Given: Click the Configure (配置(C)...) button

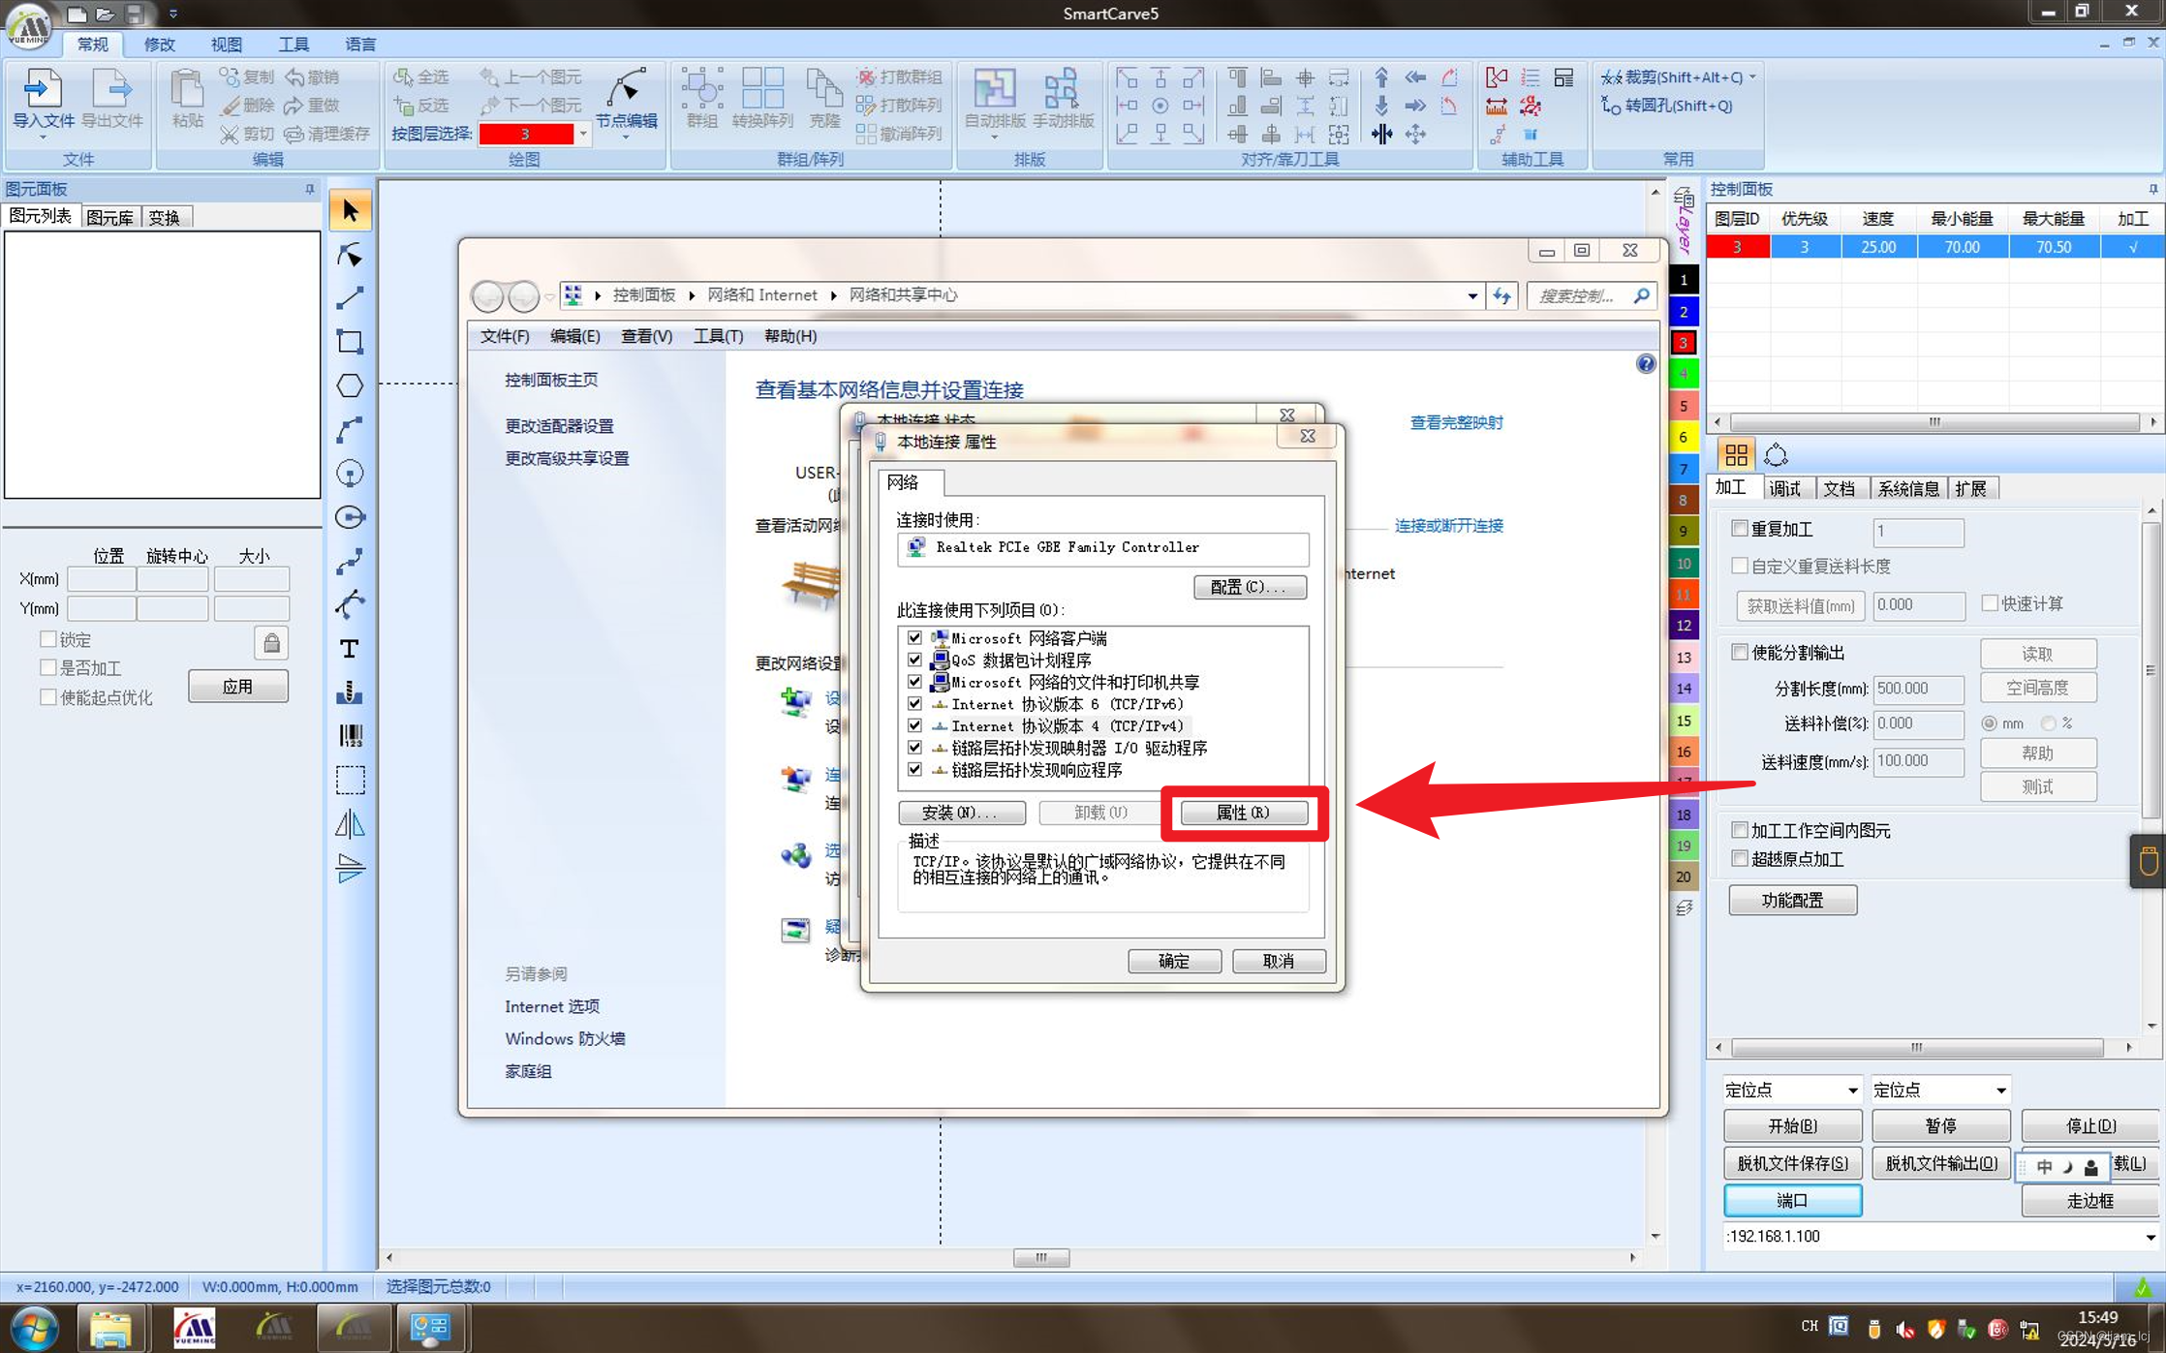Looking at the screenshot, I should pyautogui.click(x=1250, y=587).
